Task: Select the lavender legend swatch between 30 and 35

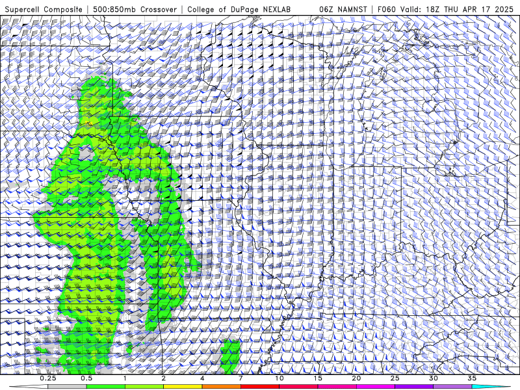Action: [452, 386]
